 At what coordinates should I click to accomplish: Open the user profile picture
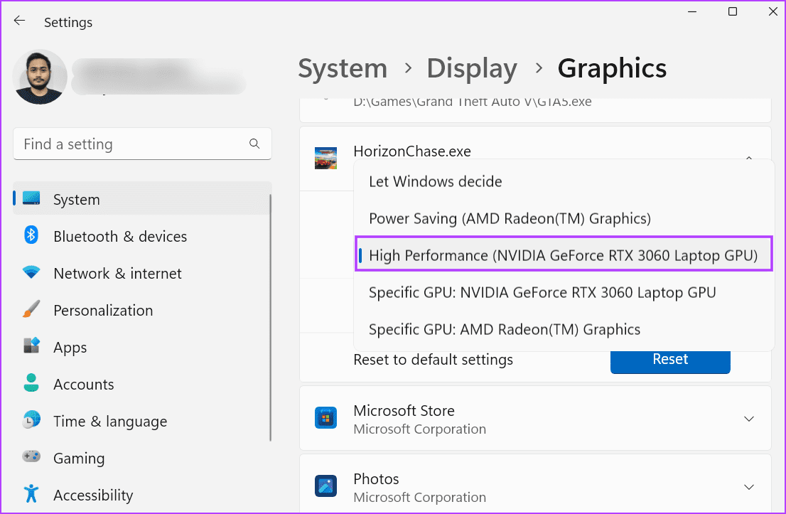coord(40,77)
